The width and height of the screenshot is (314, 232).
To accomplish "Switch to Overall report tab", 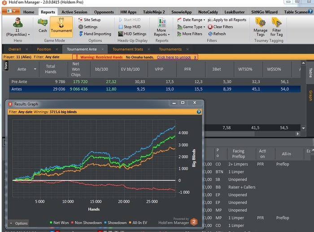I will click(x=15, y=49).
